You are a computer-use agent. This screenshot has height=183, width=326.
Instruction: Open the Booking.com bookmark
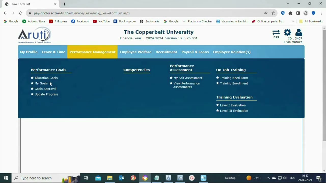tap(125, 21)
